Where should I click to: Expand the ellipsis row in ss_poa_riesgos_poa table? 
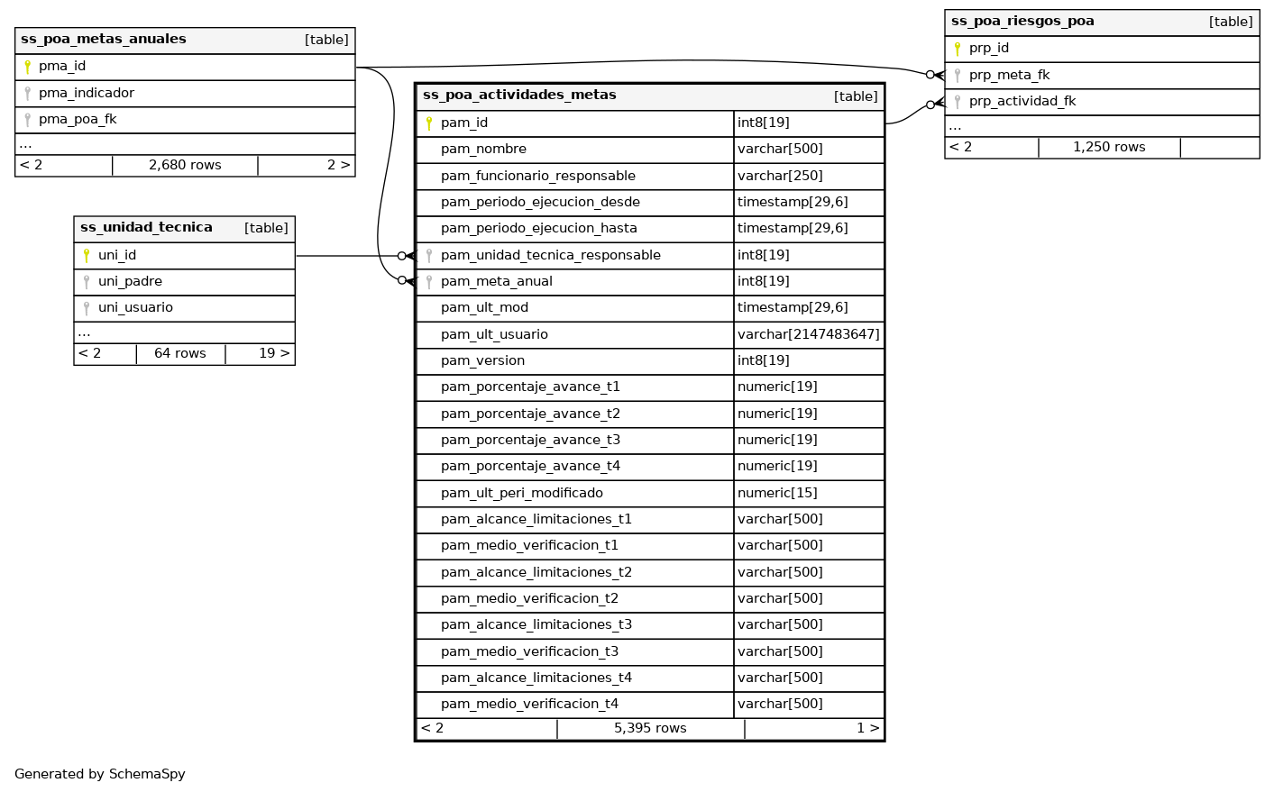click(x=955, y=126)
